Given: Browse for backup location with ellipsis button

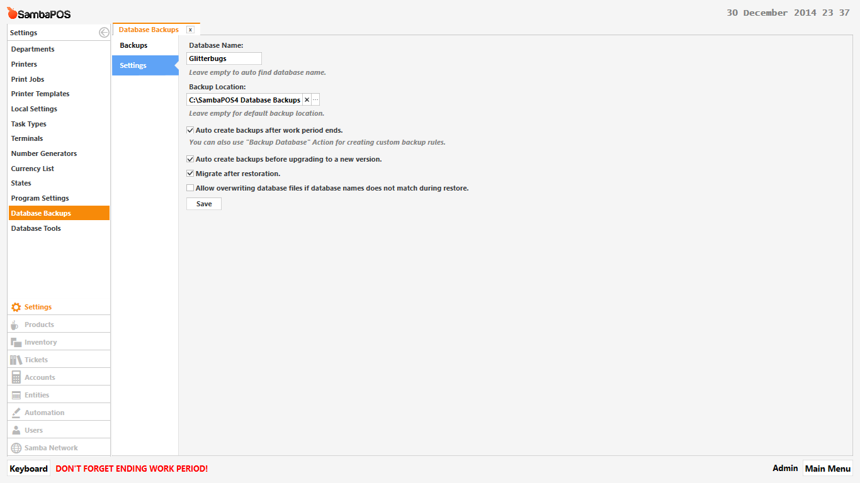Looking at the screenshot, I should (x=315, y=100).
